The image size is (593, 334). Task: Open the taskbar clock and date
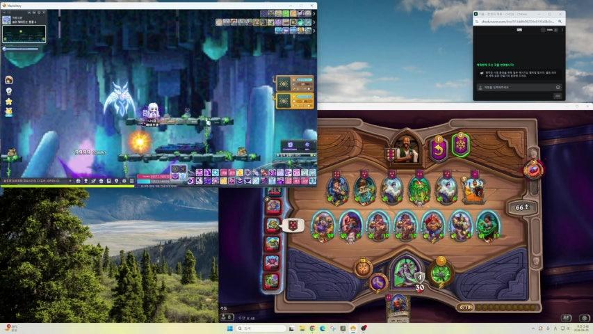(583, 328)
